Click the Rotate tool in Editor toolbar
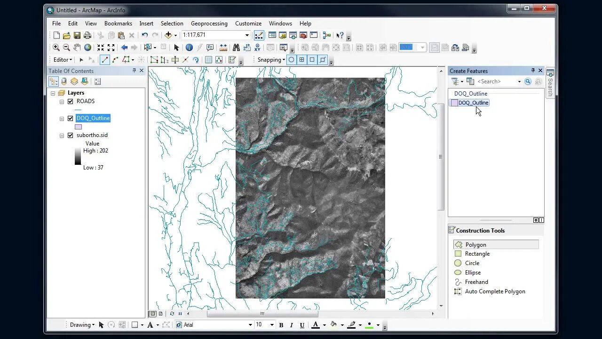Viewport: 602px width, 339px height. [196, 60]
